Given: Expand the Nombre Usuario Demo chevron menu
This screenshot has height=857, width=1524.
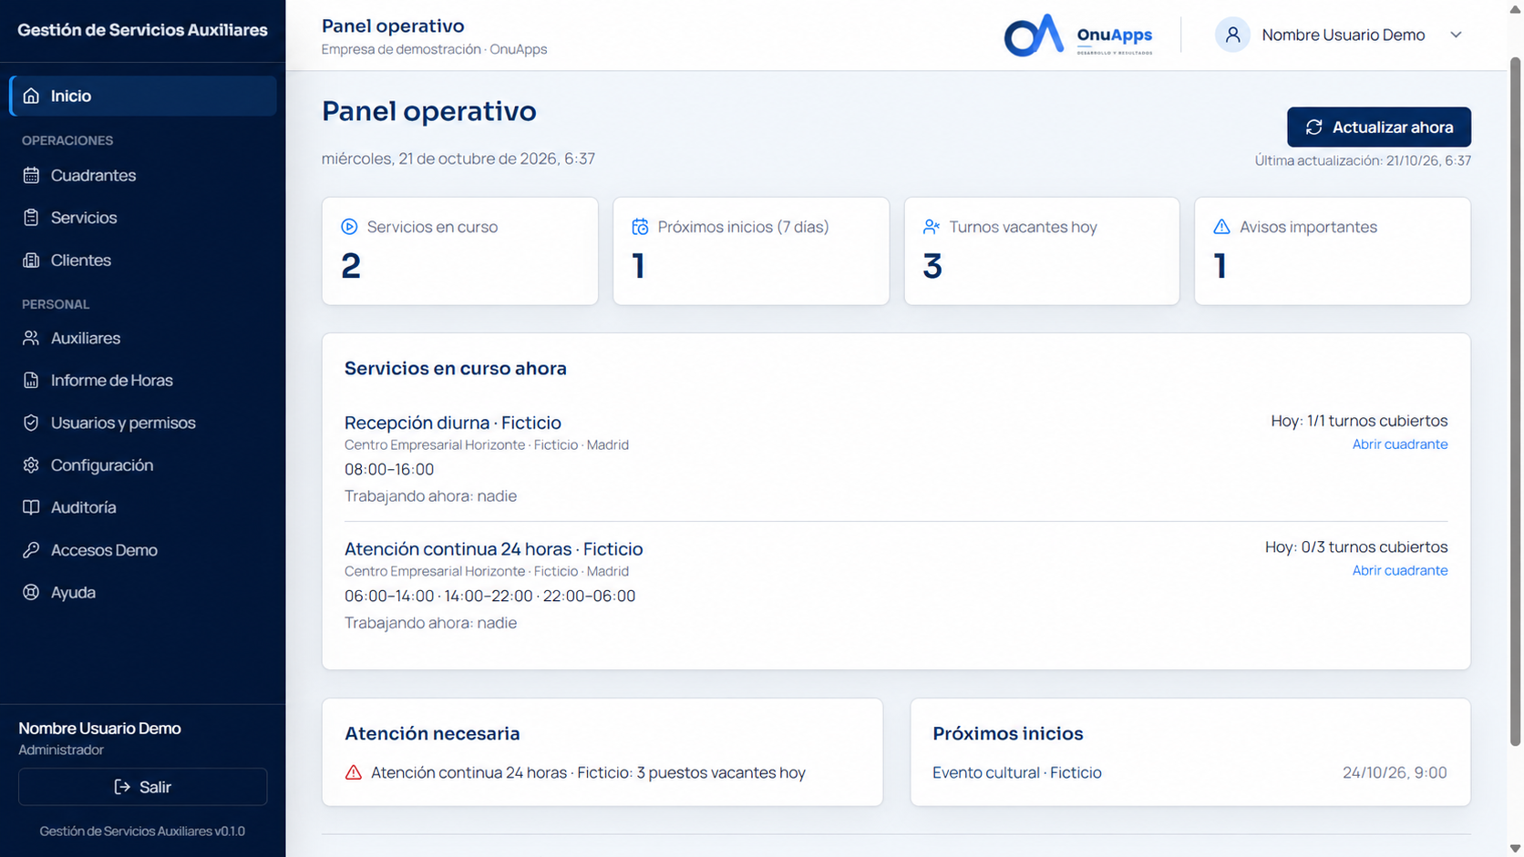Looking at the screenshot, I should point(1456,35).
